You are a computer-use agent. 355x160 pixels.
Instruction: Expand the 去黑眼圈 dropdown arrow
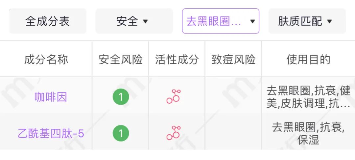pyautogui.click(x=252, y=21)
